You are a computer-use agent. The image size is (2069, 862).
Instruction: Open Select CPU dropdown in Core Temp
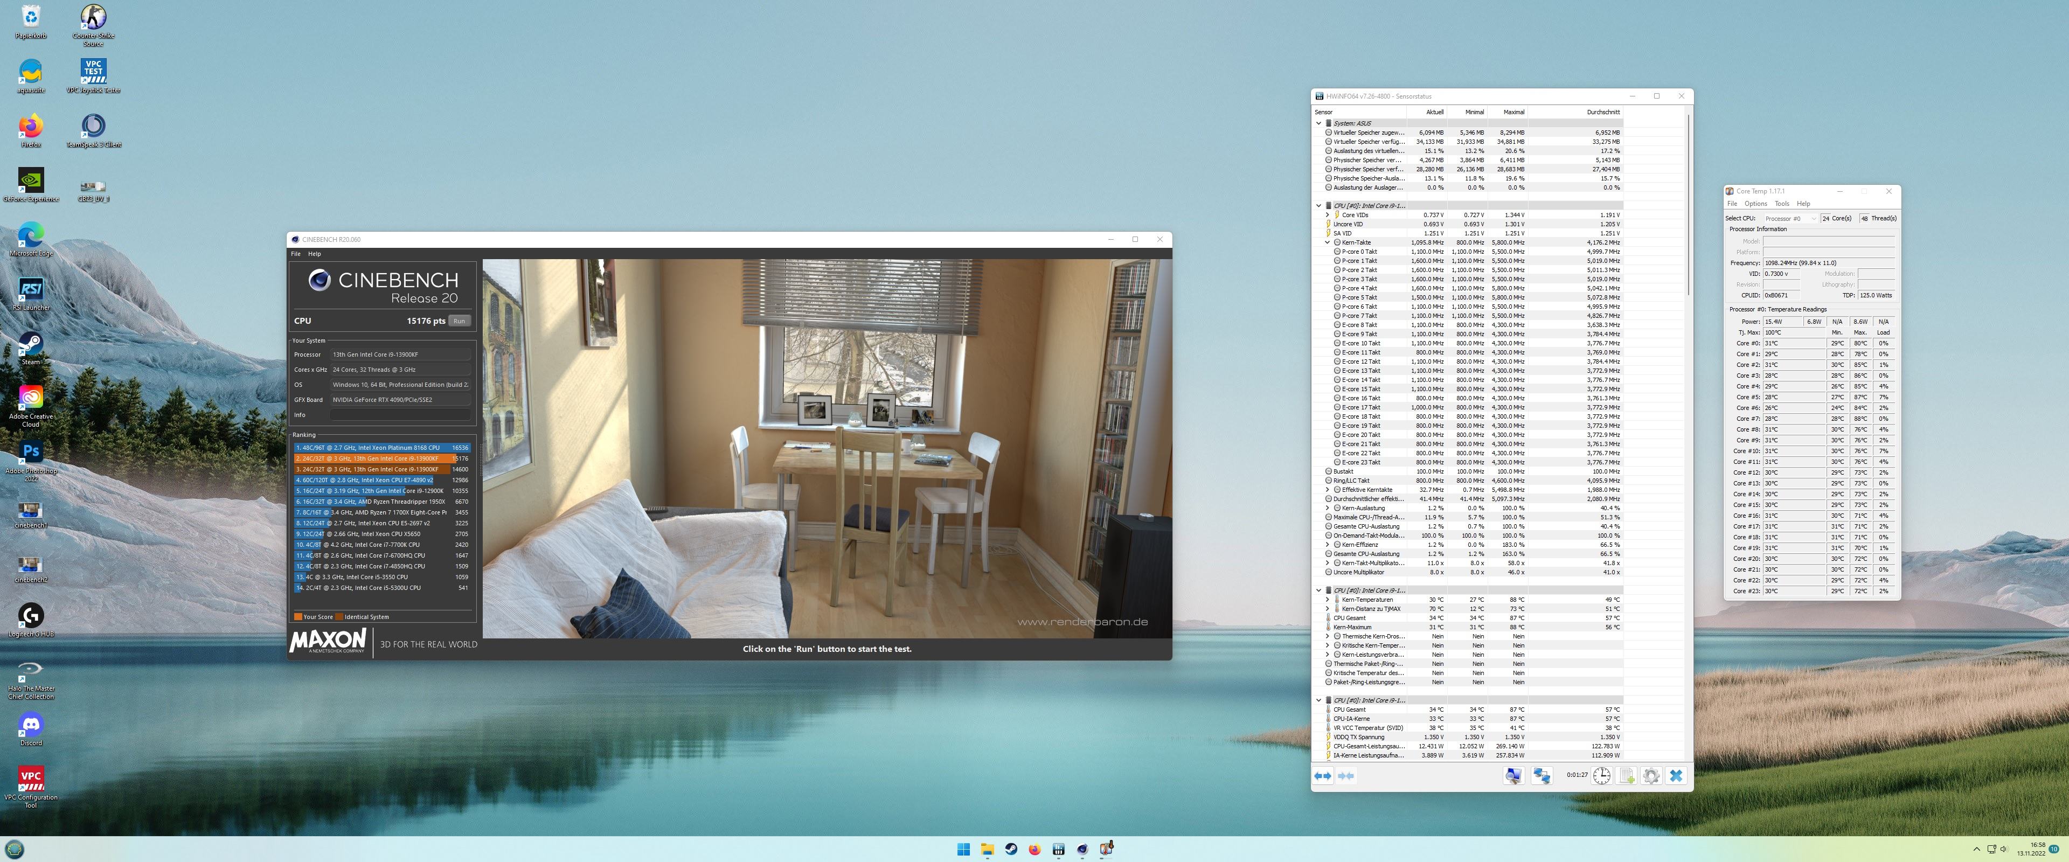pos(1790,219)
